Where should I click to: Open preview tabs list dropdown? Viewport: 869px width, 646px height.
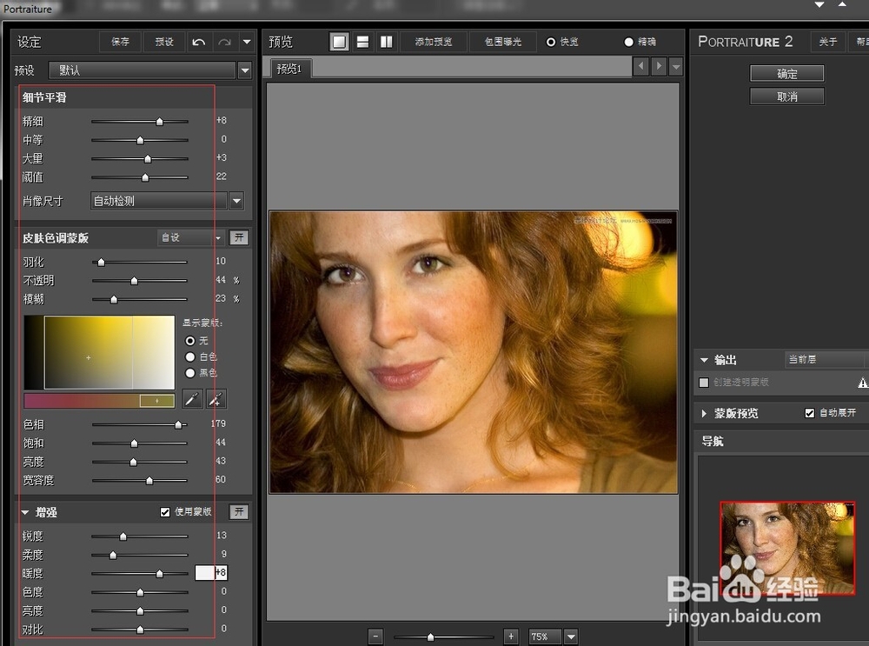pos(676,67)
